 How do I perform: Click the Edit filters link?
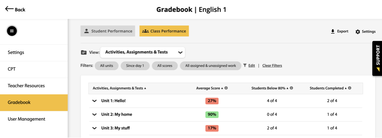pos(251,66)
